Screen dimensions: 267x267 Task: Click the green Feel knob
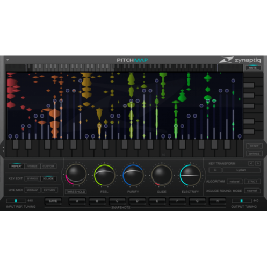pos(104,175)
